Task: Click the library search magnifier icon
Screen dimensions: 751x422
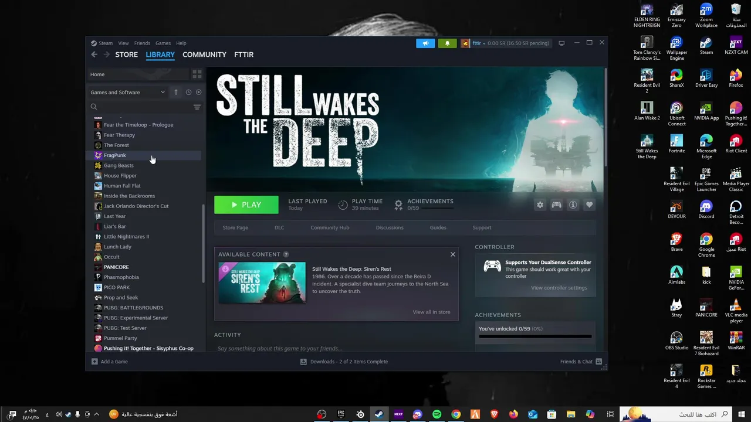Action: pyautogui.click(x=94, y=107)
